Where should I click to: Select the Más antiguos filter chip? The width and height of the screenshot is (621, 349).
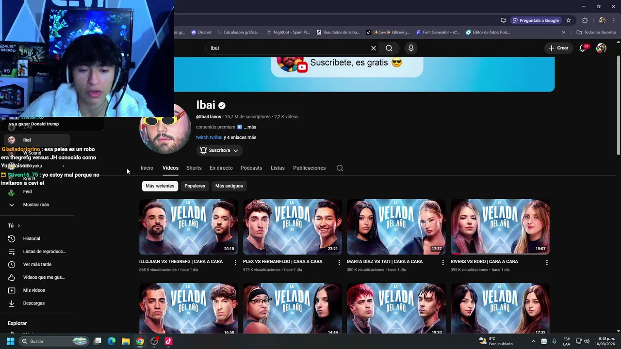(x=229, y=186)
